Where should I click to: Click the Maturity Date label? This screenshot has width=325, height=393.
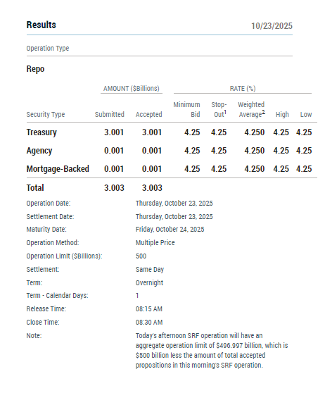(46, 229)
